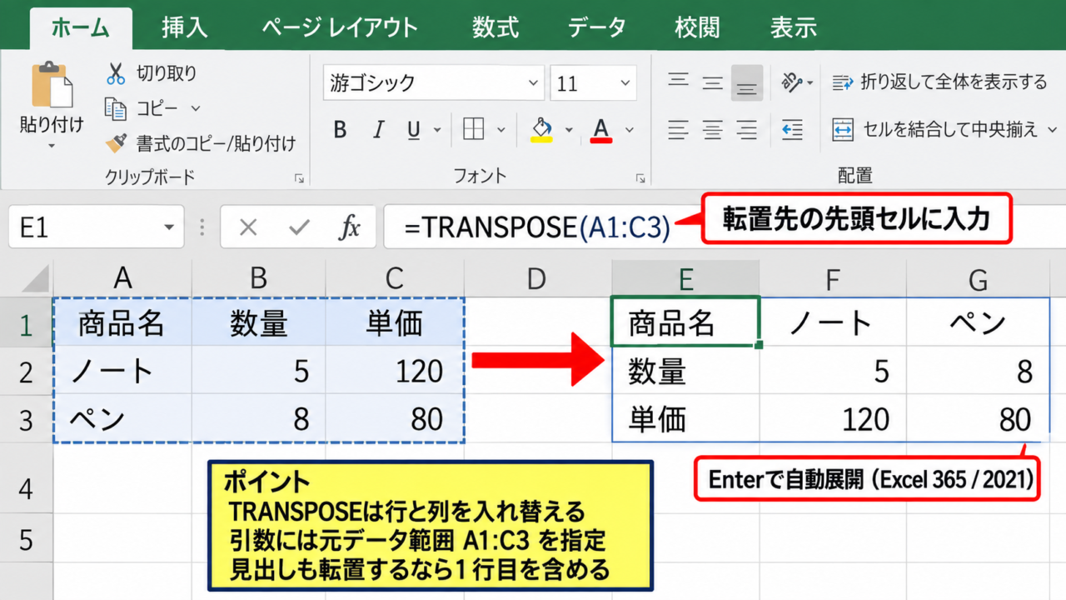Click the Decrease Indent icon
This screenshot has width=1066, height=600.
pyautogui.click(x=792, y=130)
